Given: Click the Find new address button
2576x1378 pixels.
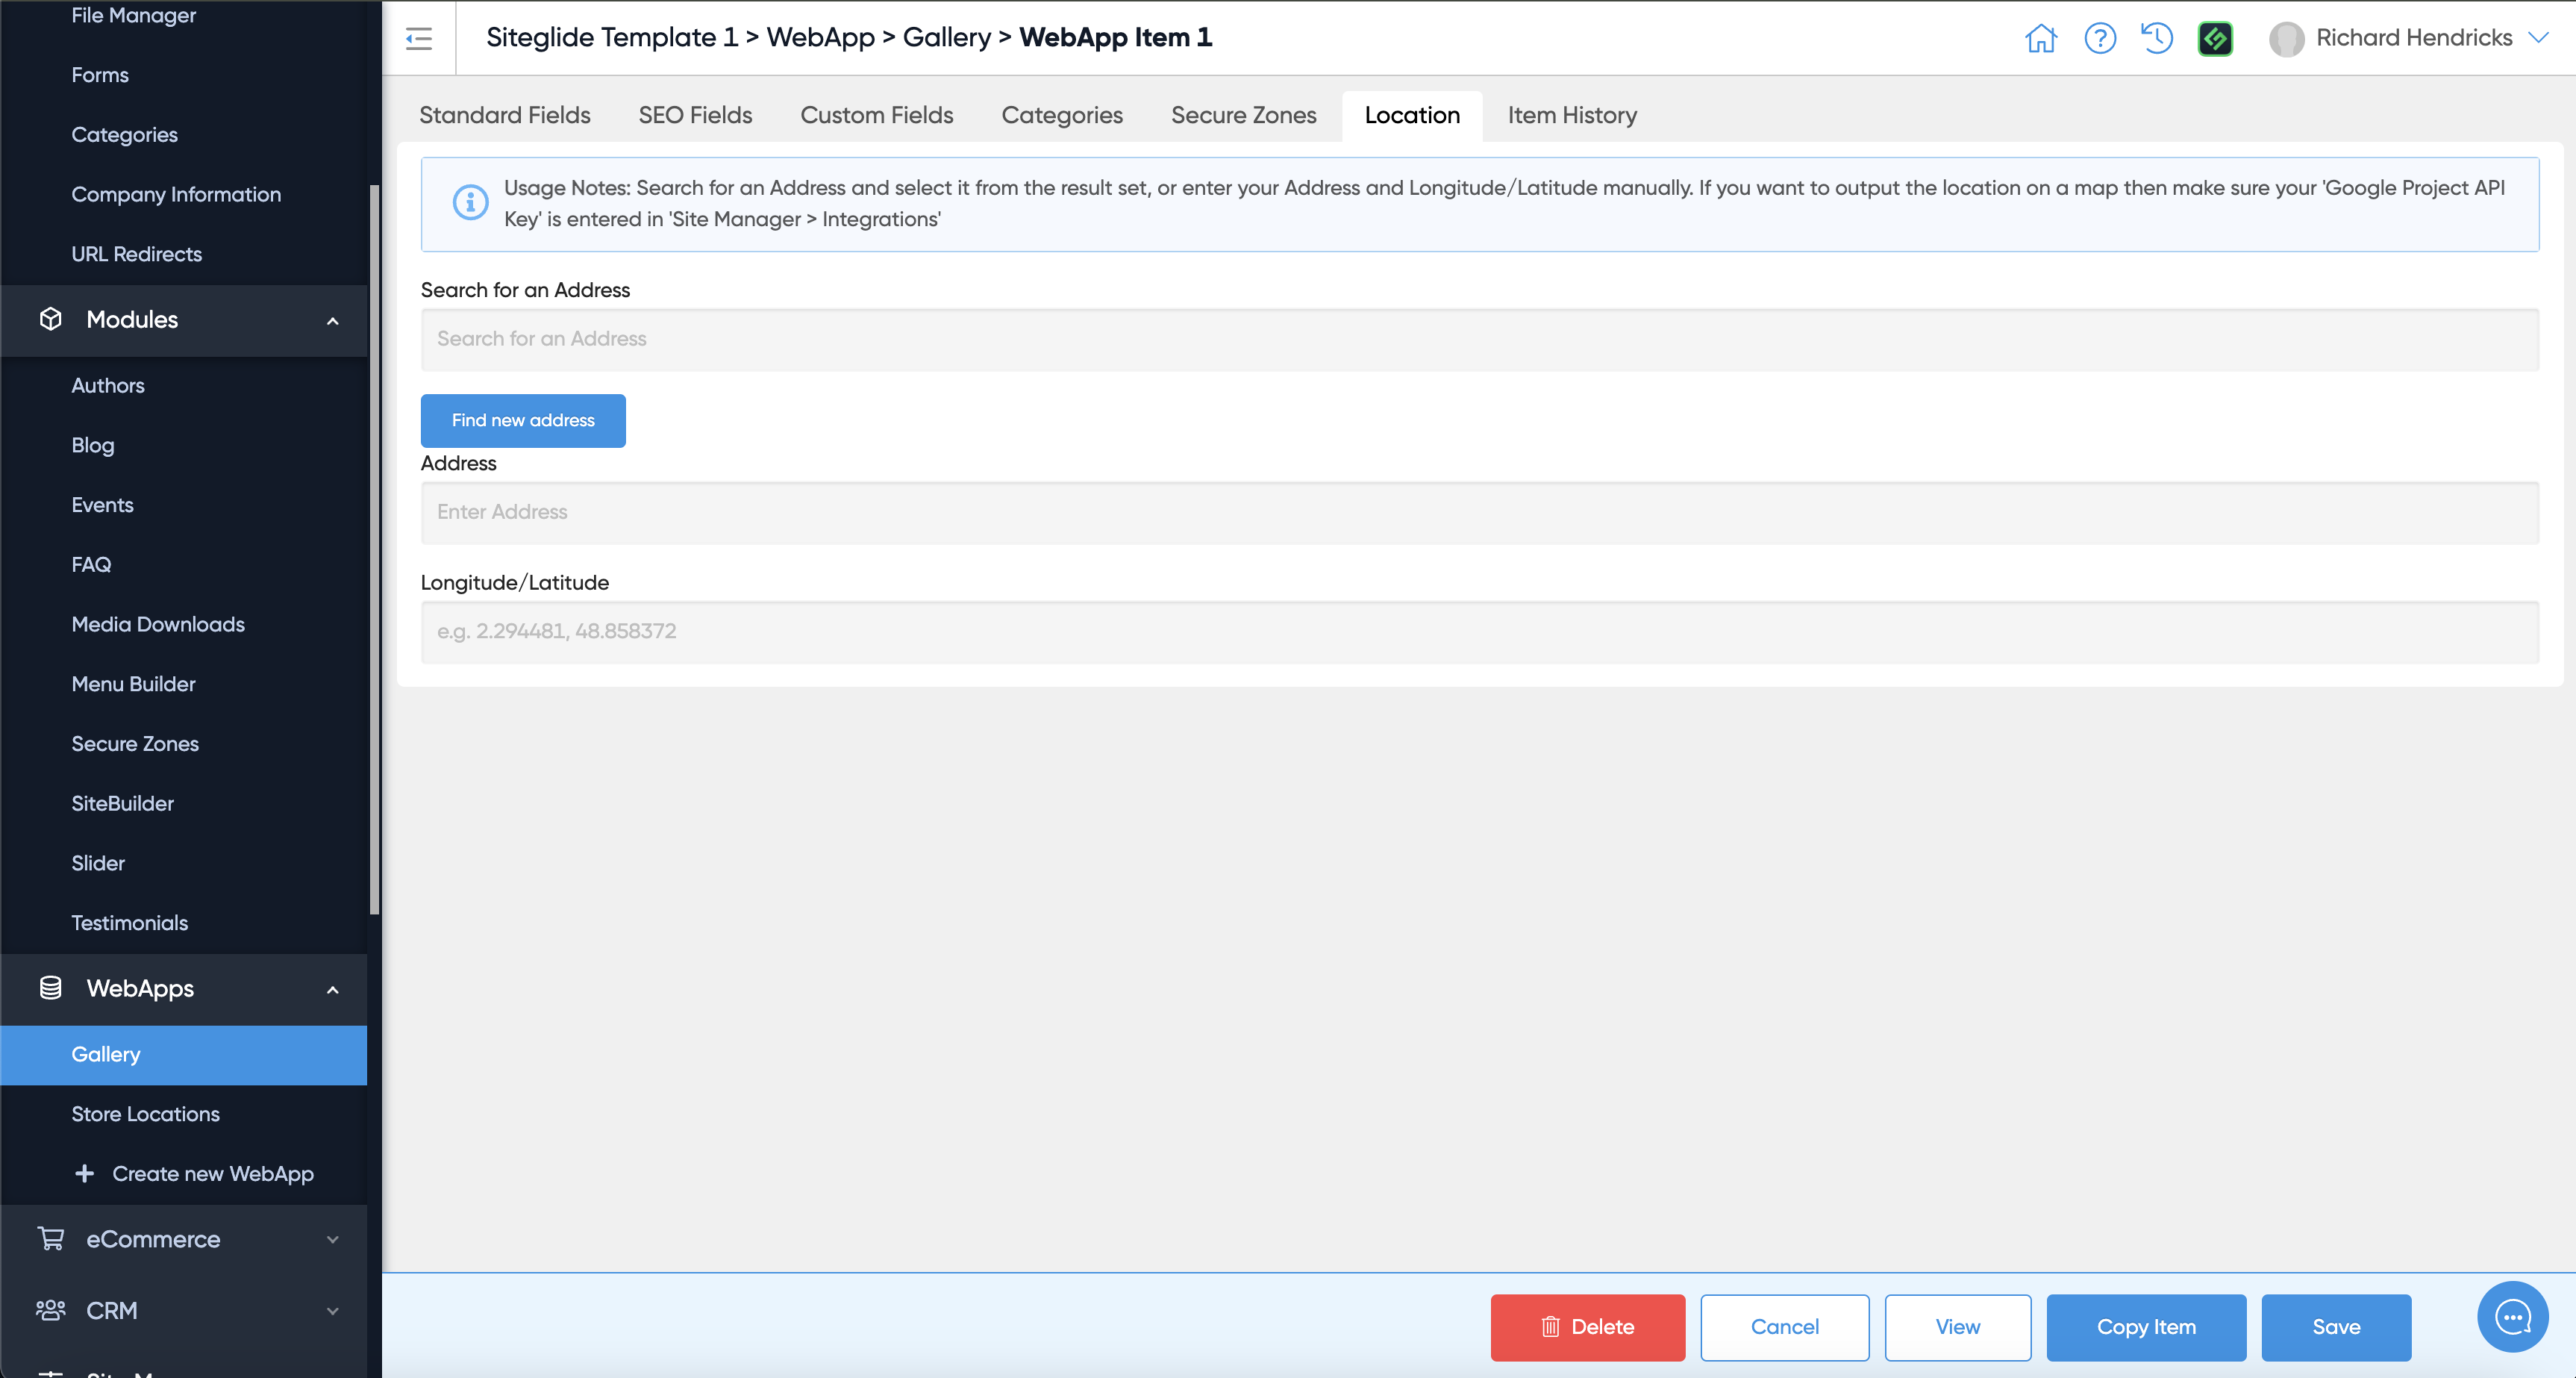Looking at the screenshot, I should click(x=522, y=420).
